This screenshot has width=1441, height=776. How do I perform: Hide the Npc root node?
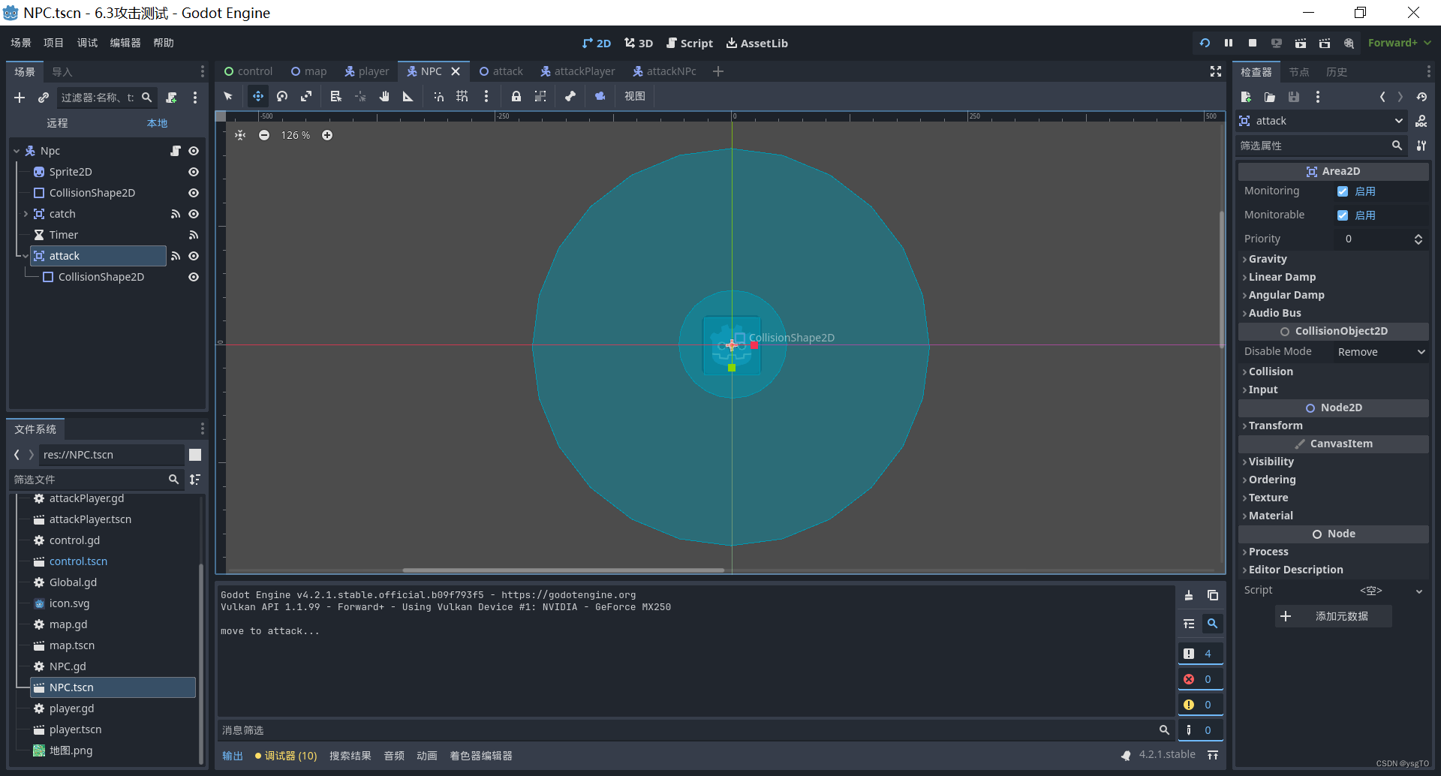coord(194,151)
